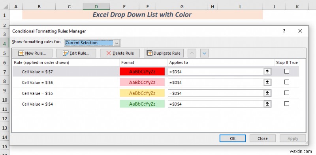Select the pink format preview swatch
Image resolution: width=316 pixels, height=155 pixels.
point(142,82)
